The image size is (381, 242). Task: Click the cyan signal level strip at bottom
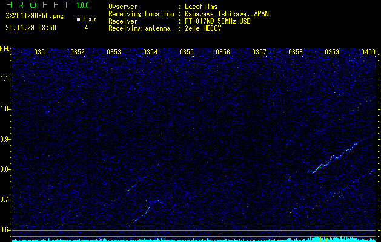pyautogui.click(x=182, y=240)
